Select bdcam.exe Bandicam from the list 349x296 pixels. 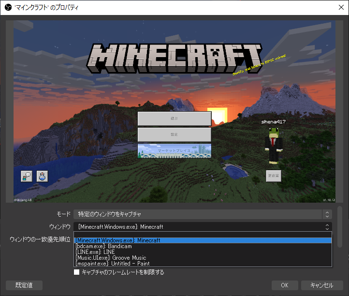203,246
